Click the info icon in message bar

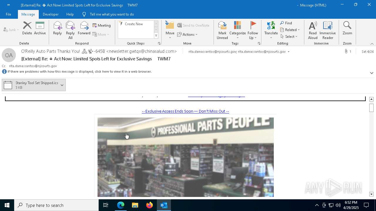(4, 72)
